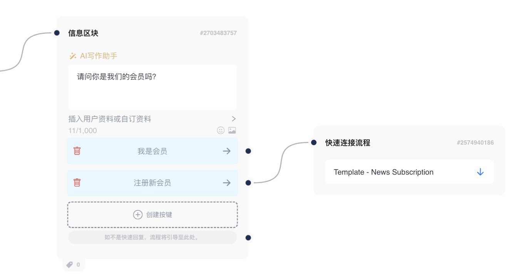The width and height of the screenshot is (523, 280).
Task: Click the AI写作助手 magic wand icon
Action: pyautogui.click(x=72, y=56)
